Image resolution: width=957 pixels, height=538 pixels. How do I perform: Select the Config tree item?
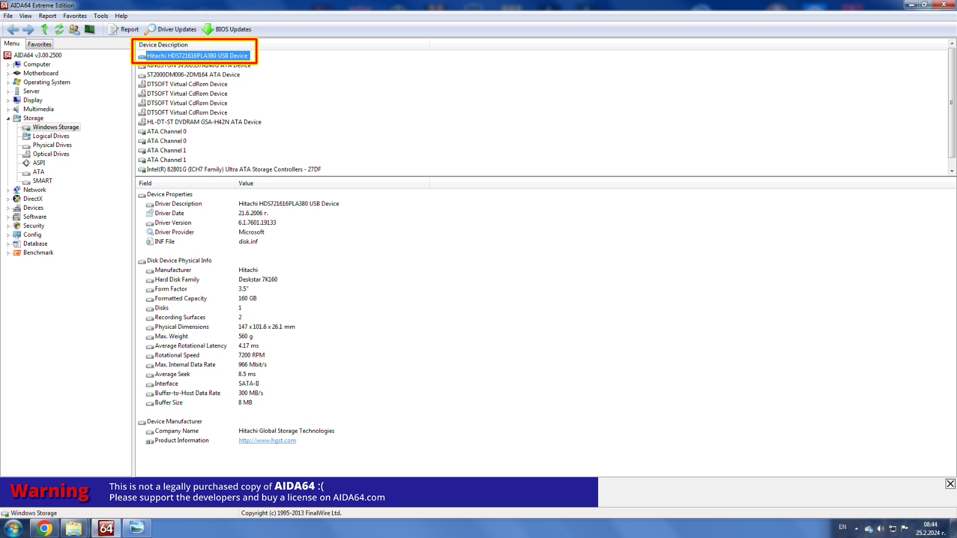[32, 235]
